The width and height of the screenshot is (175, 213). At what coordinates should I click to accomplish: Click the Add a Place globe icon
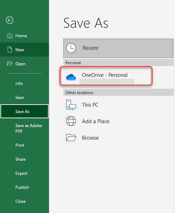[71, 121]
